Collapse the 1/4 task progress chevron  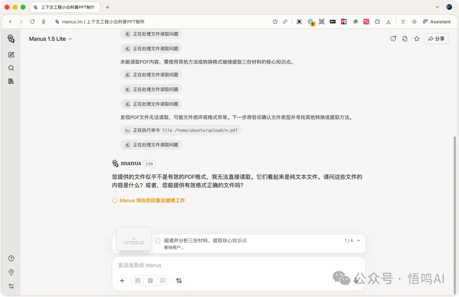(358, 240)
